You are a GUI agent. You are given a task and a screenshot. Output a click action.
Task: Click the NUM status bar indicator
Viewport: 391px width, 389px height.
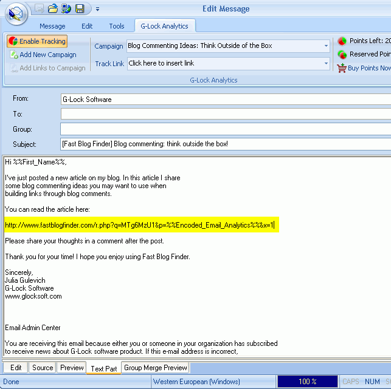[372, 382]
